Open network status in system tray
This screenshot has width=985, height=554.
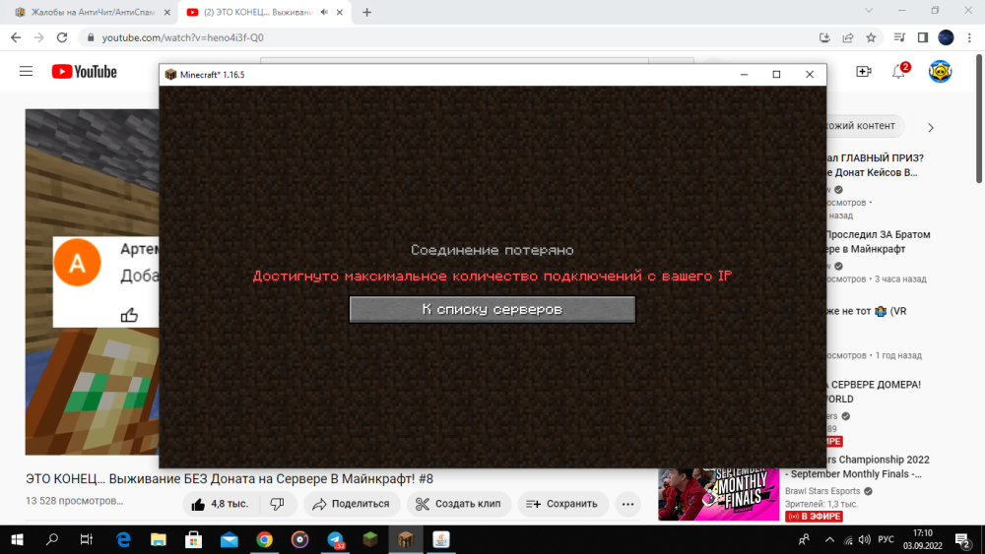pos(848,539)
